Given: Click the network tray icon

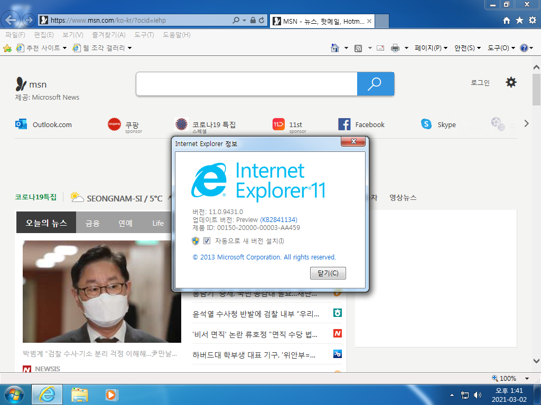Looking at the screenshot, I should point(465,395).
